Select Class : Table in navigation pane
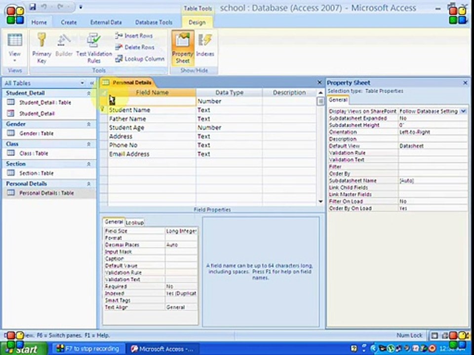Viewport: 474px width, 355px height. [x=49, y=153]
